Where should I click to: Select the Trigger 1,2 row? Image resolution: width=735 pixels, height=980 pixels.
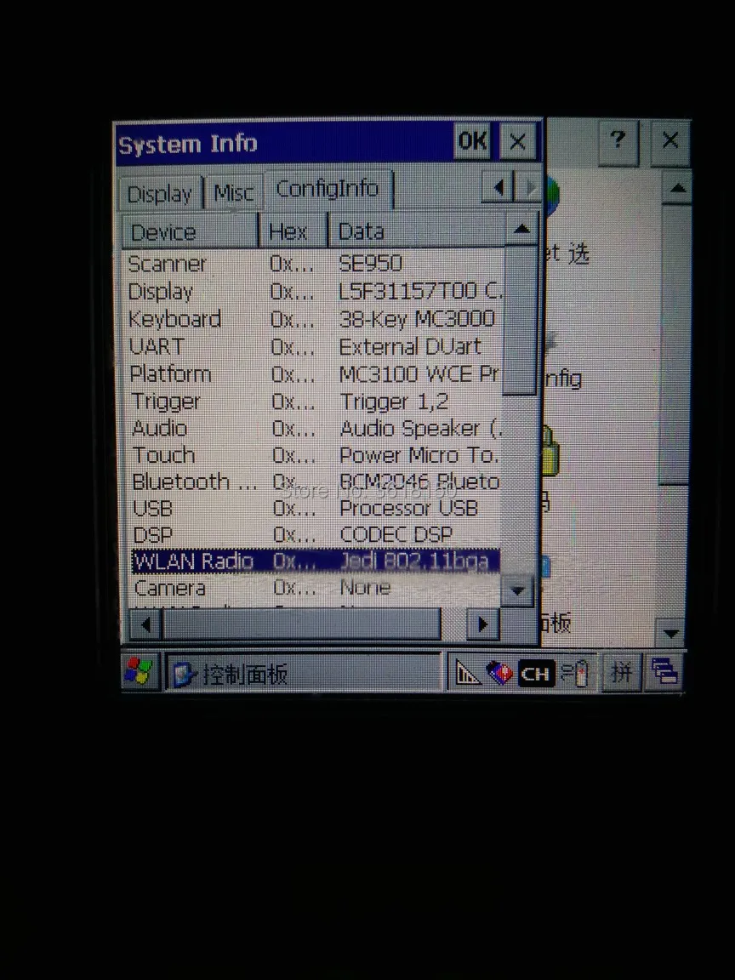pyautogui.click(x=314, y=402)
